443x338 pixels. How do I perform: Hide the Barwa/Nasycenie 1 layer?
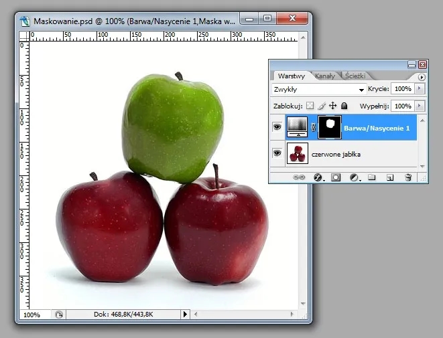pos(277,127)
